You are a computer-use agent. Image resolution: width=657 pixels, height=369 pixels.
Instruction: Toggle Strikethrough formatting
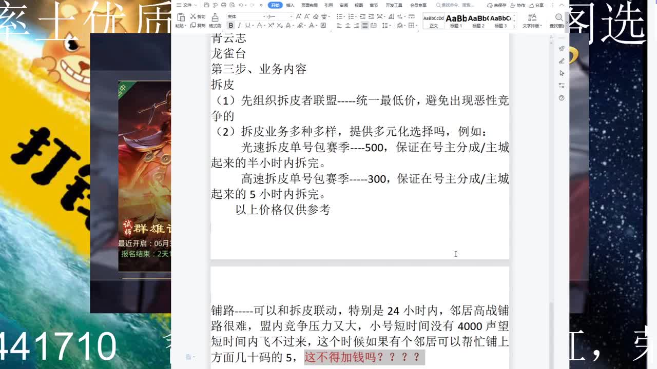point(260,25)
